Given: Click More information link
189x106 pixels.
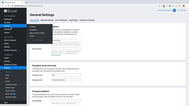Looking at the screenshot, I should tap(56, 55).
